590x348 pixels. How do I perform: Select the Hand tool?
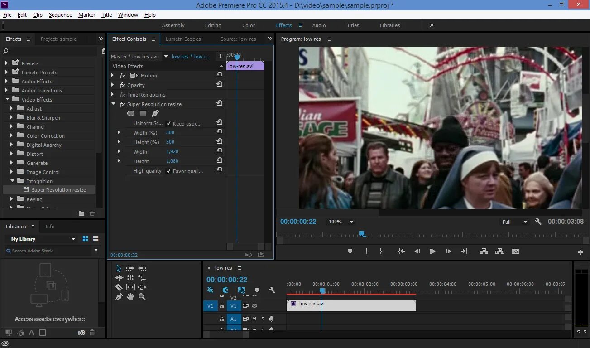tap(130, 297)
